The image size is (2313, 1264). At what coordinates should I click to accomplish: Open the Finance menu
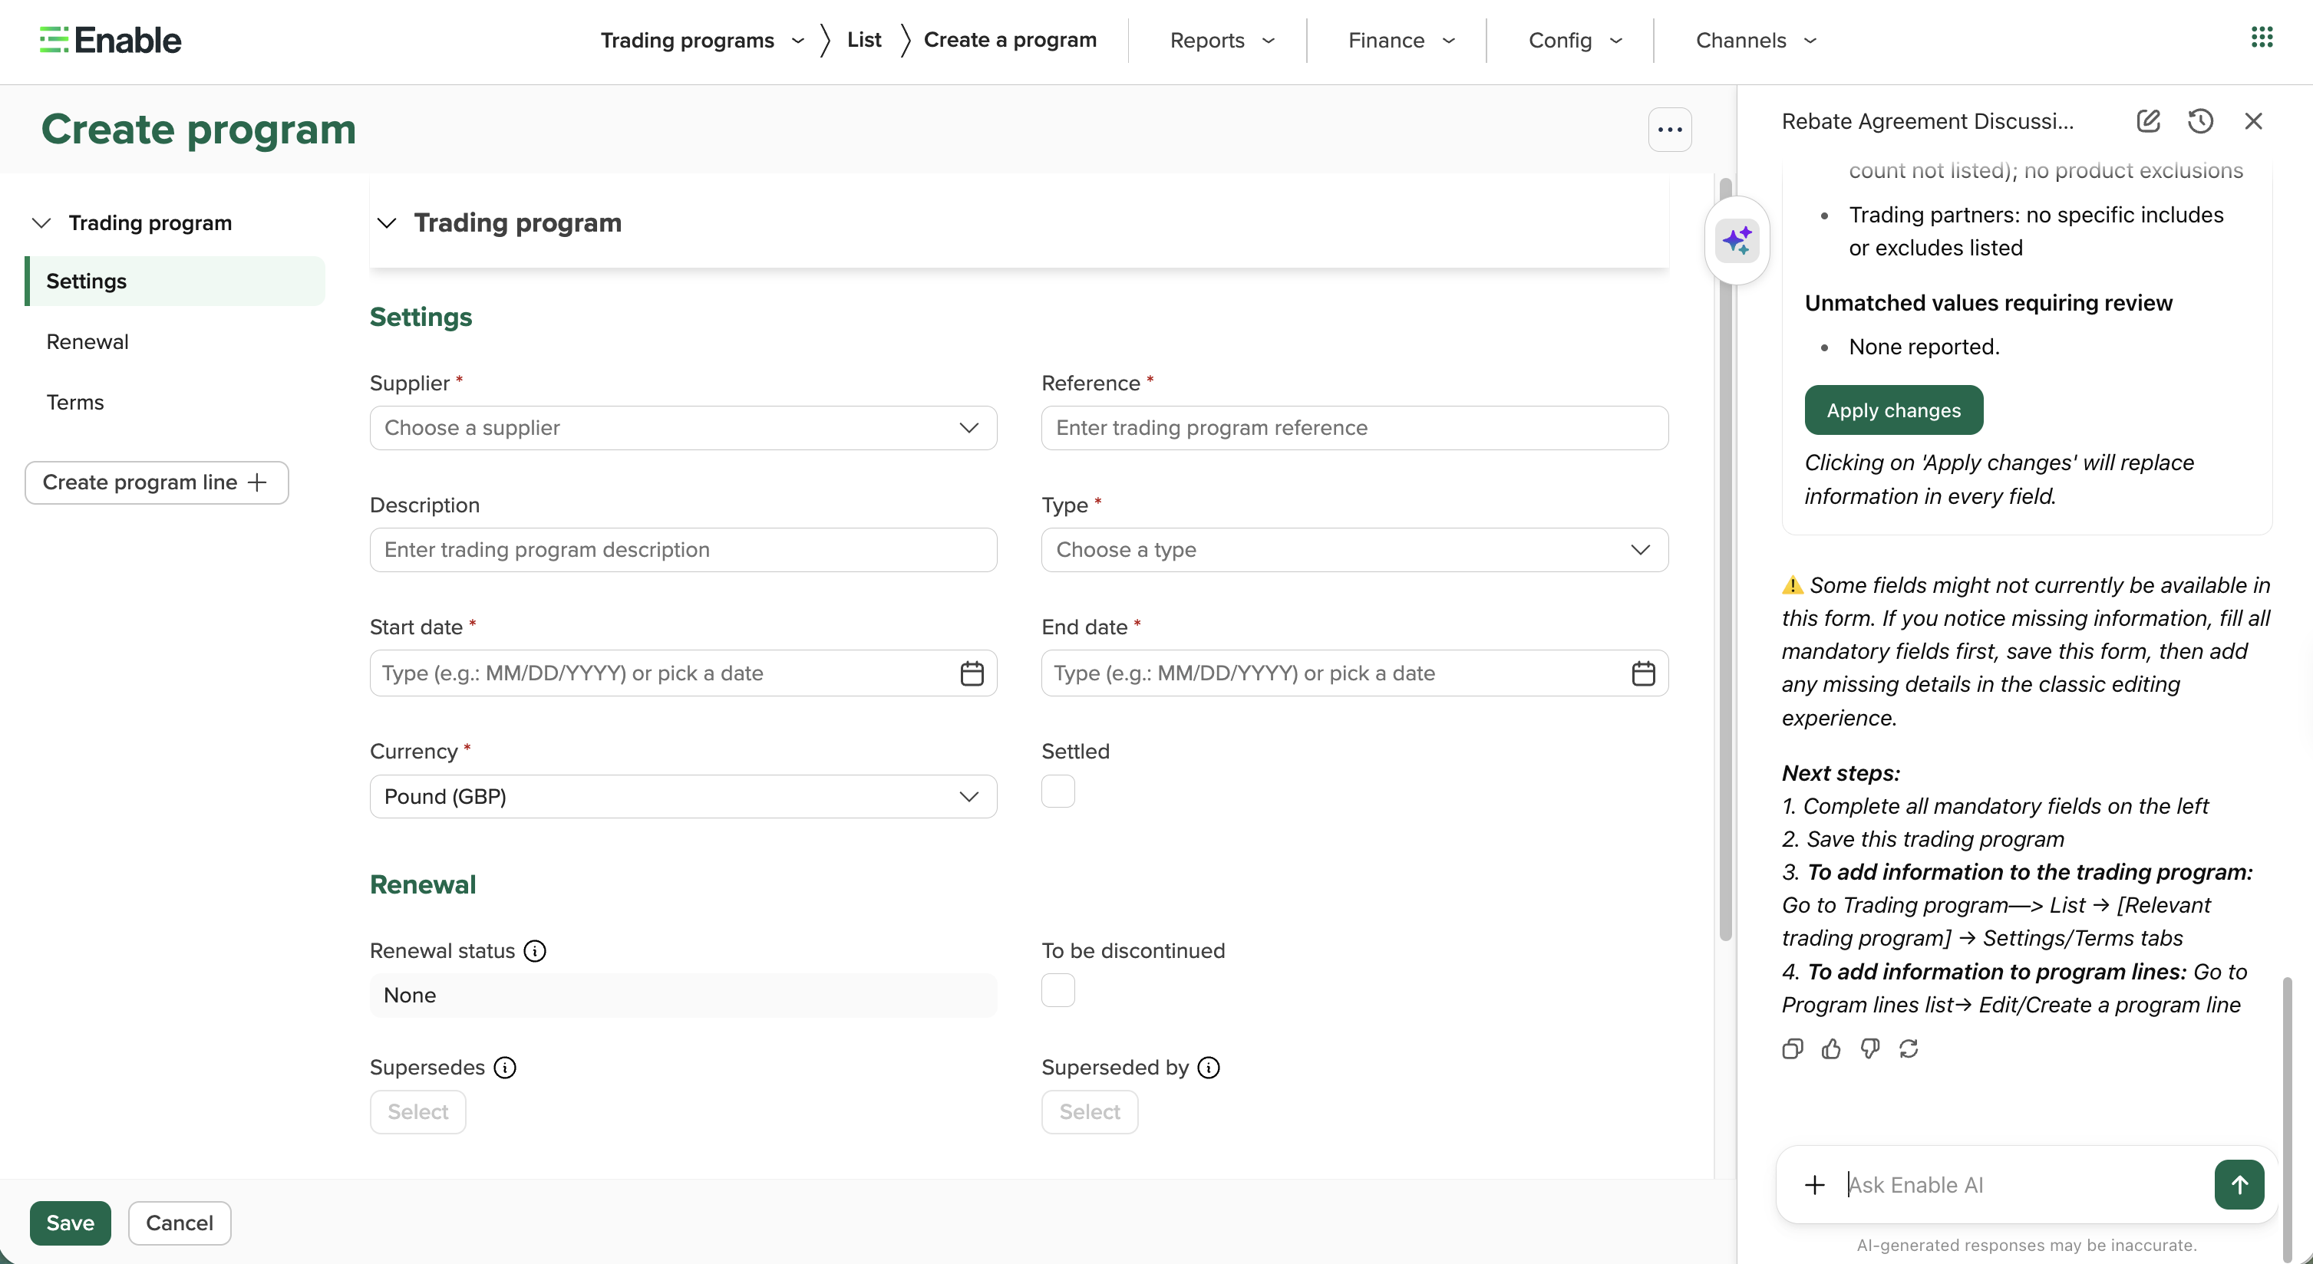click(1401, 41)
